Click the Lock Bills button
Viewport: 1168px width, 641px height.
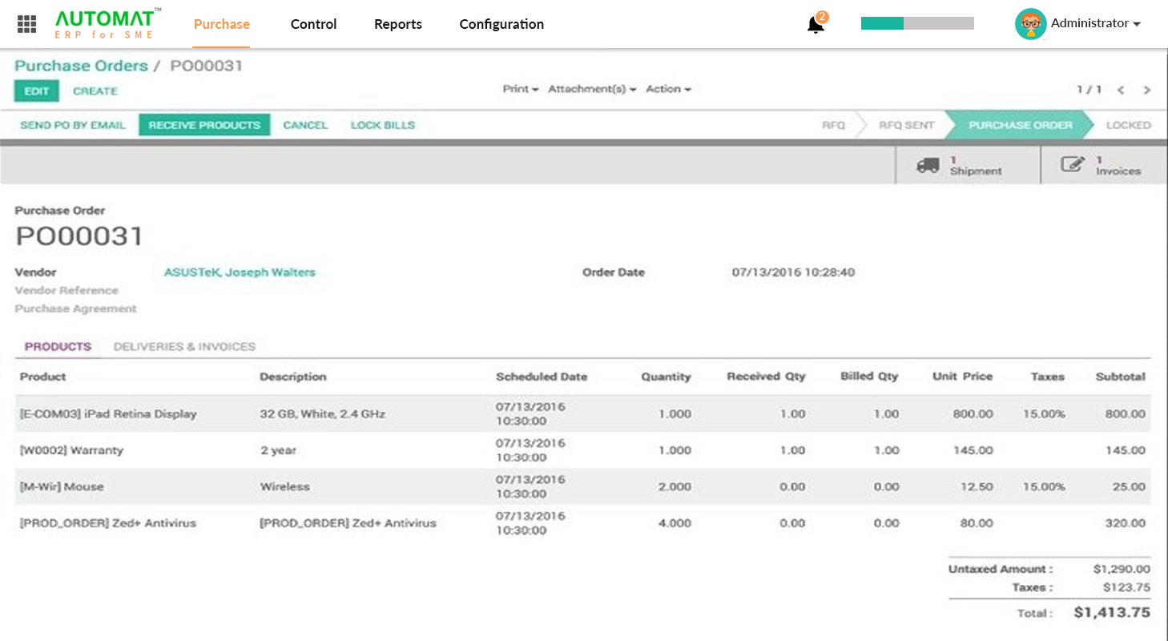click(383, 125)
